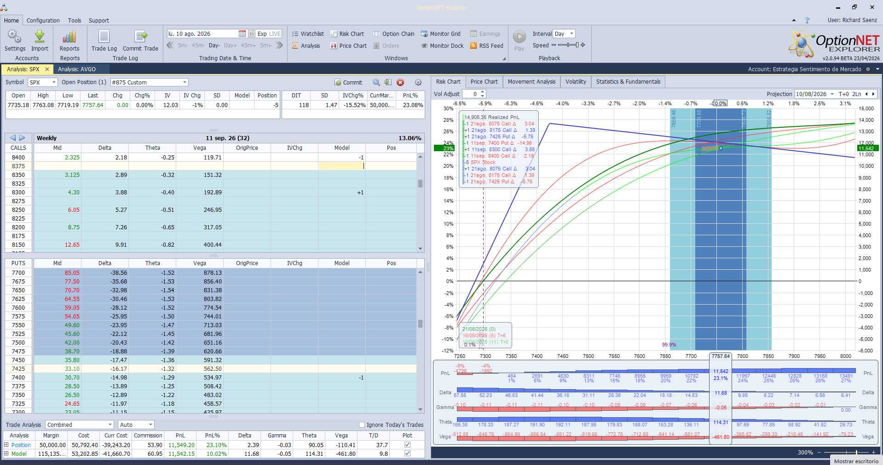Screen dimensions: 883x465
Task: Open the Configuration ribbon tab
Action: 43,20
